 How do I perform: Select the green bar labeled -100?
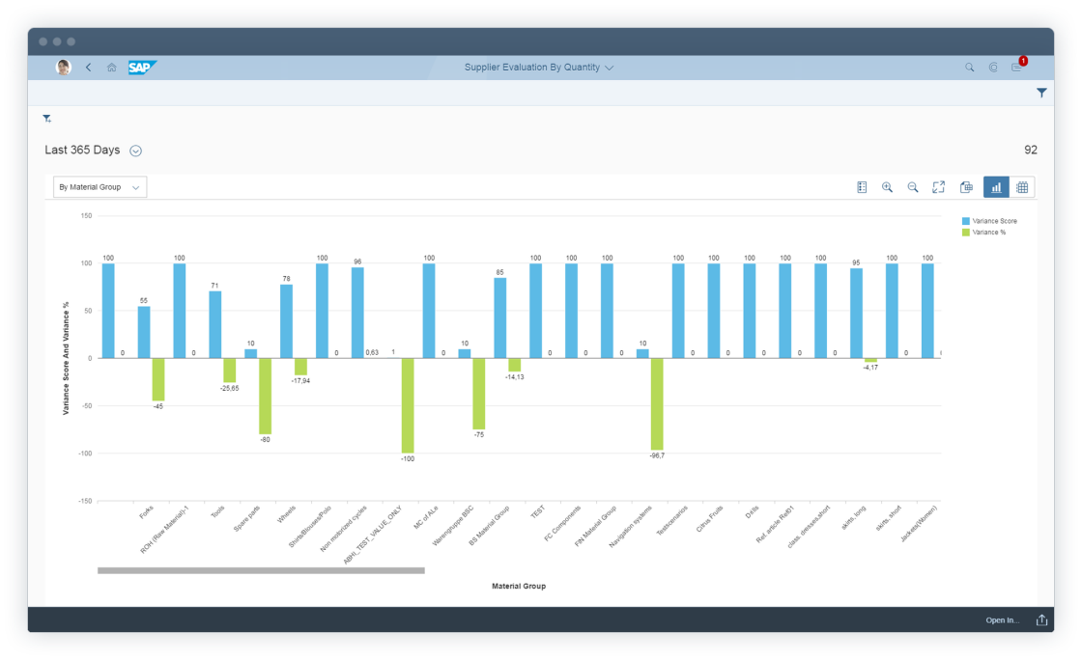[x=408, y=406]
